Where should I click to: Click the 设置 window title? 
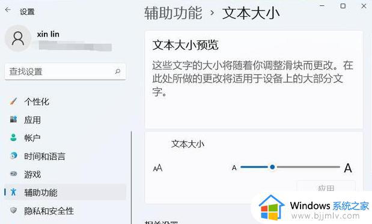point(27,11)
